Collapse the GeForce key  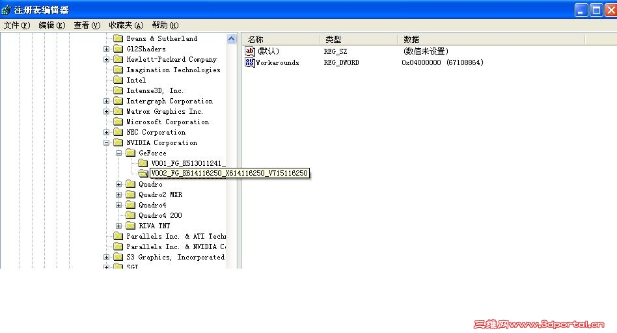click(x=119, y=153)
